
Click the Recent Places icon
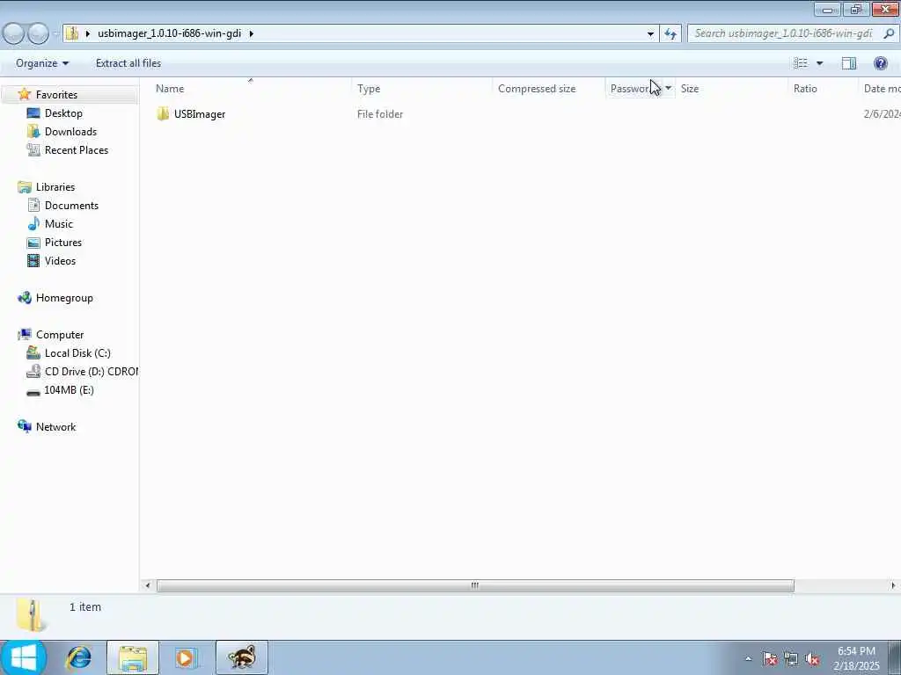click(x=33, y=149)
